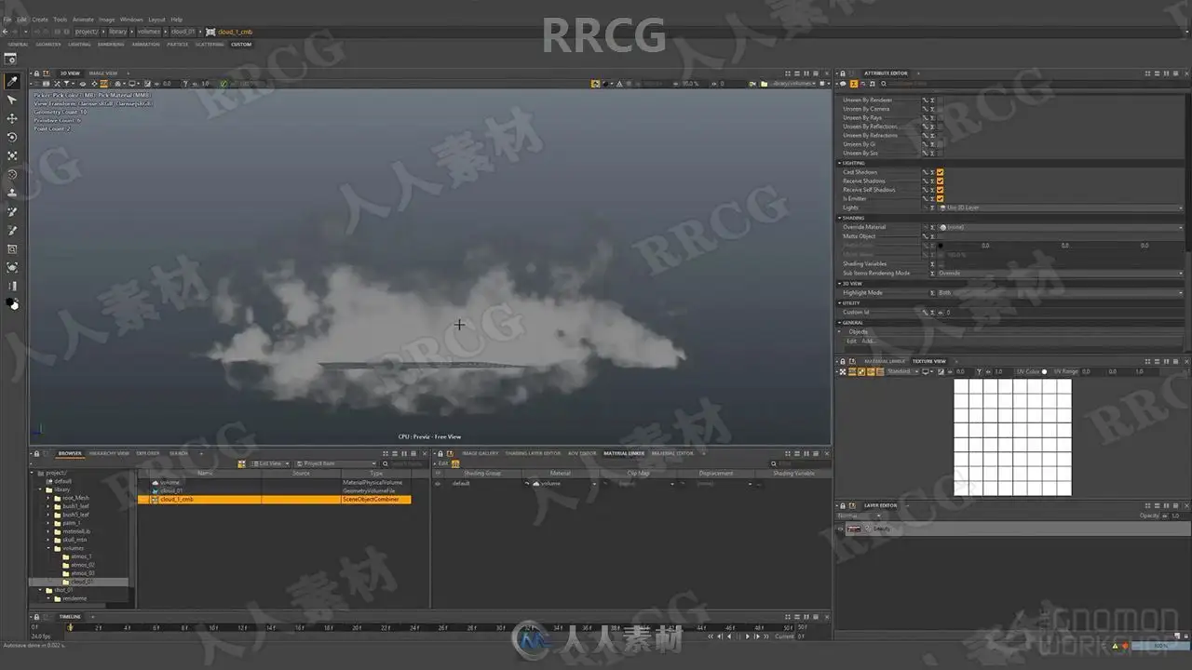Viewport: 1192px width, 670px height.
Task: Toggle visibility eye of Beauty layer
Action: click(x=841, y=529)
